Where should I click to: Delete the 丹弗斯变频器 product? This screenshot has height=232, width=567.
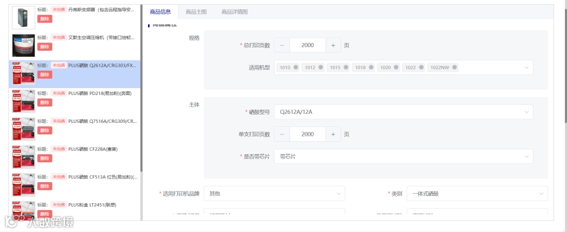pyautogui.click(x=45, y=19)
